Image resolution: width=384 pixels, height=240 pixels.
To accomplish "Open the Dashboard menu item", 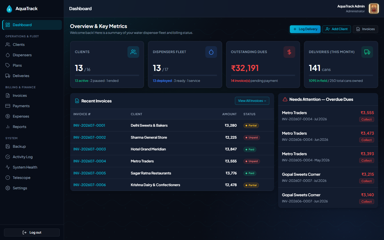I will 32,25.
